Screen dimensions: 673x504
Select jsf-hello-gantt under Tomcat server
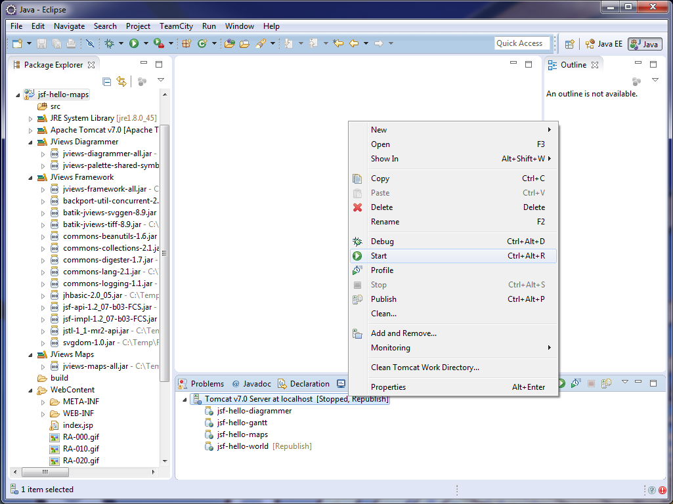tap(242, 423)
